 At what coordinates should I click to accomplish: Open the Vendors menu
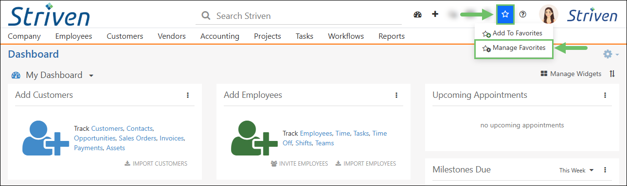click(x=172, y=36)
